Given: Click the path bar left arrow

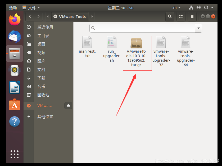Looking at the screenshot, I should pos(48,16).
